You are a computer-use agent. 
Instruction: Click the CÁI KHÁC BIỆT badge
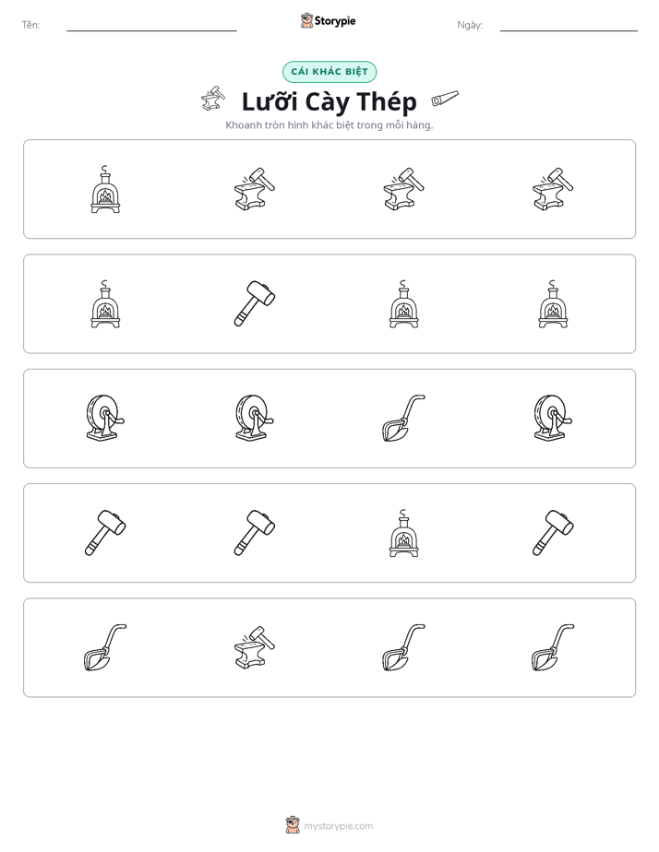tap(329, 72)
